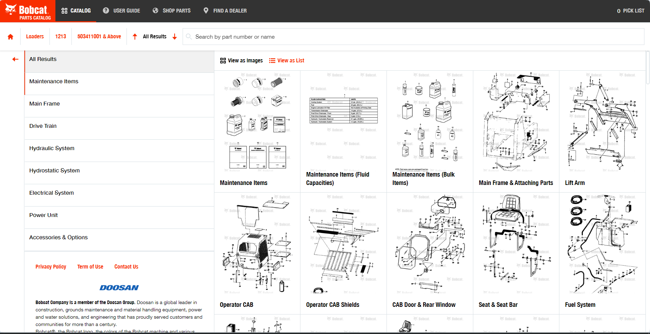Open the All Results breadcrumb selector
The height and width of the screenshot is (334, 650).
pyautogui.click(x=154, y=37)
